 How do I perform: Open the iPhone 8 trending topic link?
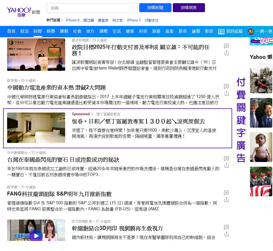[73, 20]
